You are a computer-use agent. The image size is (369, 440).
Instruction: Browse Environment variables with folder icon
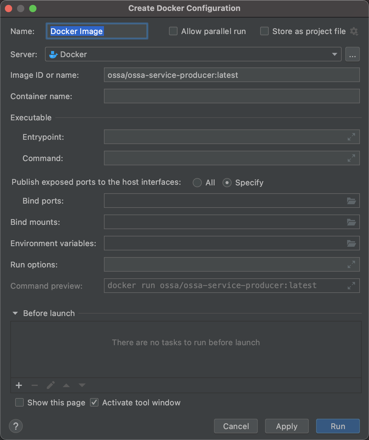(x=351, y=243)
